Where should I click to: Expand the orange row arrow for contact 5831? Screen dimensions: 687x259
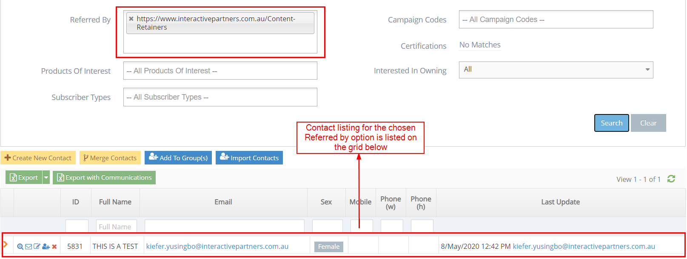(6, 245)
